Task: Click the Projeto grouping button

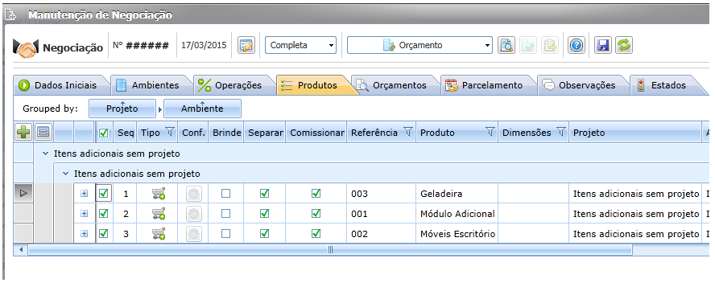Action: click(122, 109)
